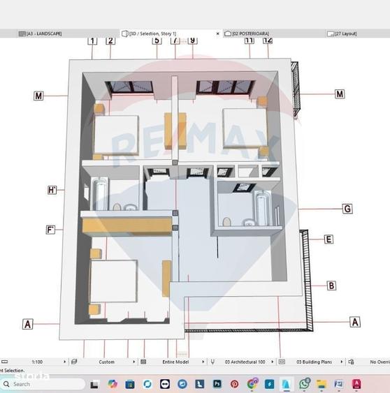Click the graphic override icon
Screen dimensions: 390x393
point(351,362)
